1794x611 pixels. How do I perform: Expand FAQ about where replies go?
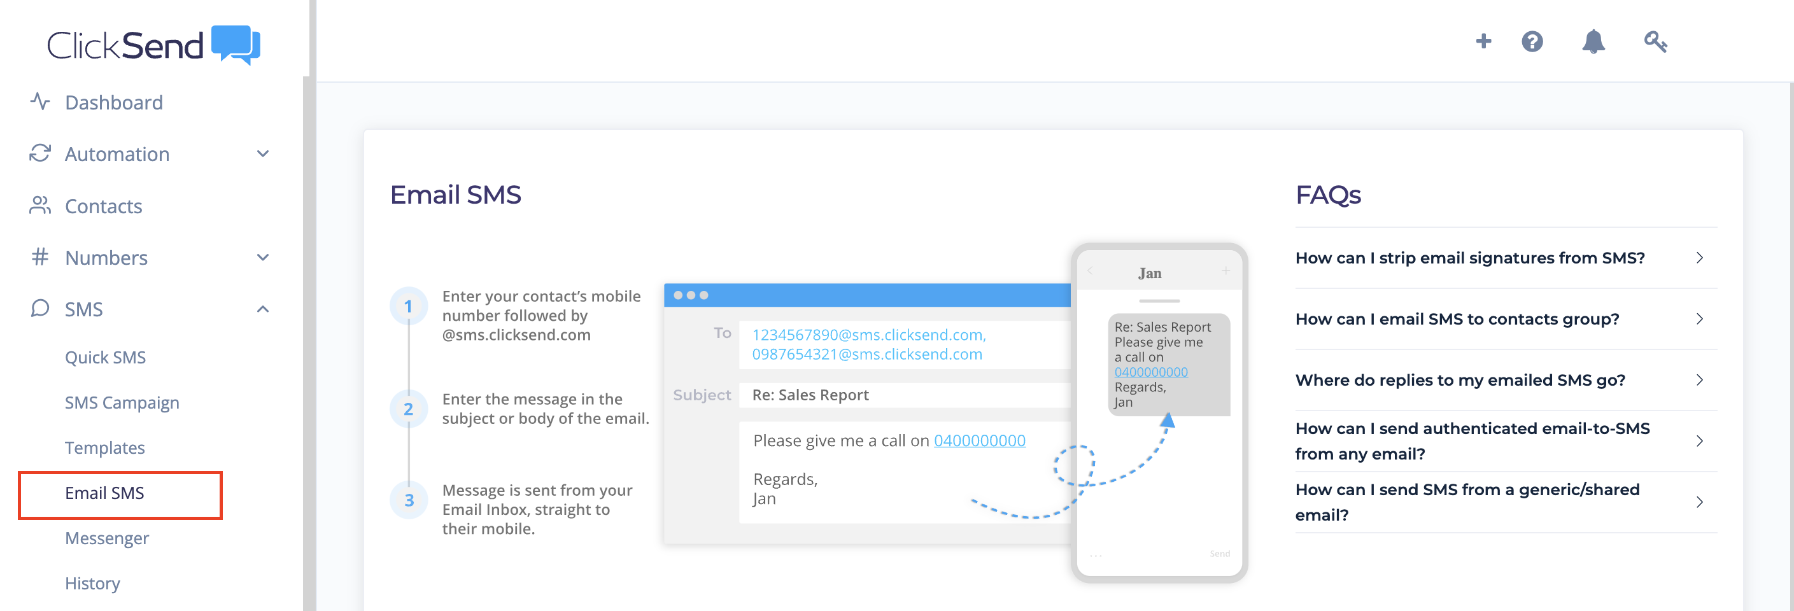coord(1506,381)
